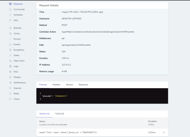190x137 pixels.
Task: Click the duration value 378 ms
Action: click(x=65, y=58)
